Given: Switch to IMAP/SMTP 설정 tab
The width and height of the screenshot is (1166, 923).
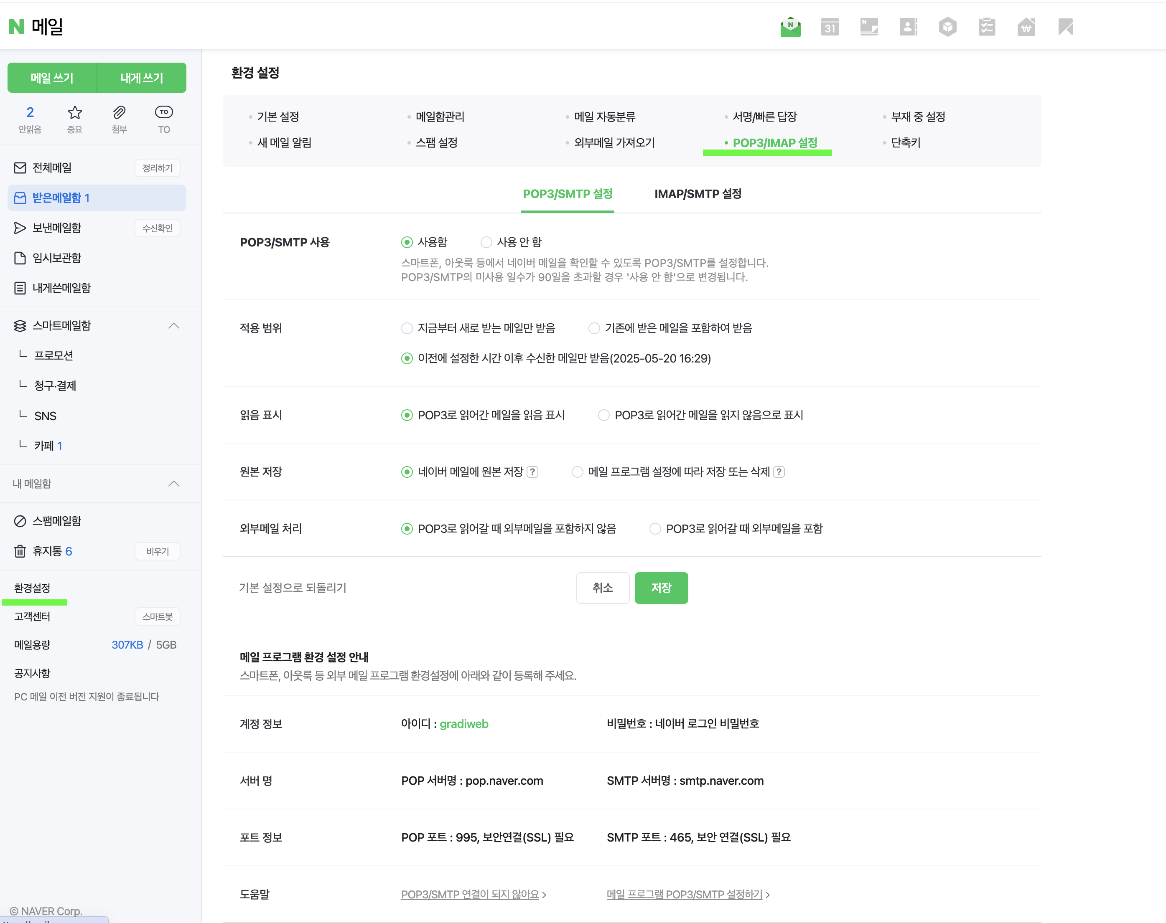Looking at the screenshot, I should [698, 194].
